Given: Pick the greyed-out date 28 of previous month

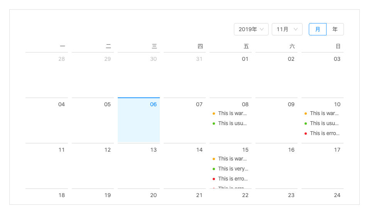Looking at the screenshot, I should pyautogui.click(x=61, y=59).
